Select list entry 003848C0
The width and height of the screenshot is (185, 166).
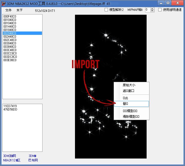(22, 46)
